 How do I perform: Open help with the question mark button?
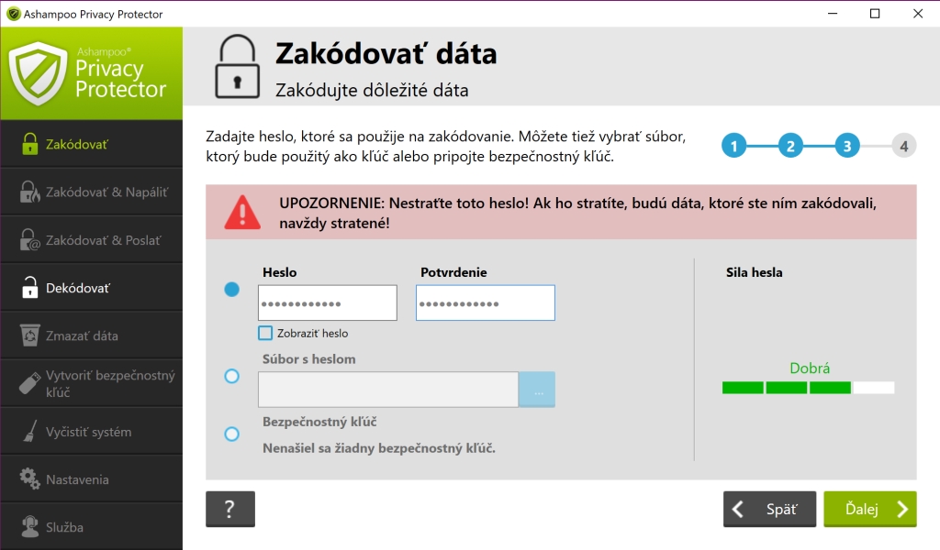[230, 510]
